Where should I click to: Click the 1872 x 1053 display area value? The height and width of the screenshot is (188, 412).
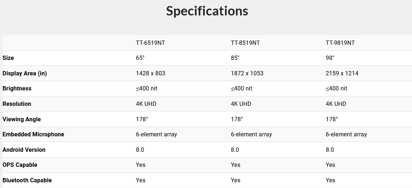point(247,73)
